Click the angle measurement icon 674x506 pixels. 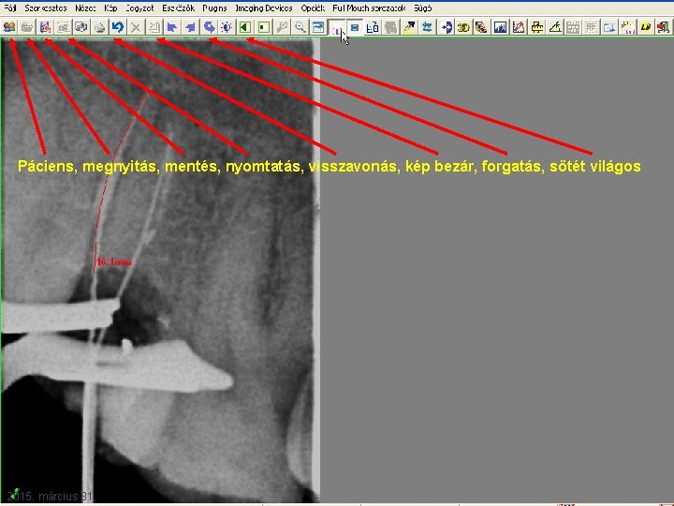(555, 27)
